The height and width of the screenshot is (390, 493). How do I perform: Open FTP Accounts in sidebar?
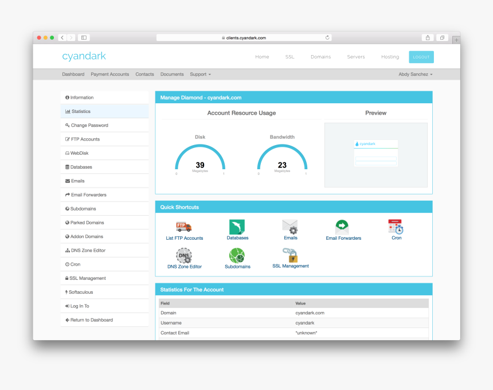click(105, 139)
